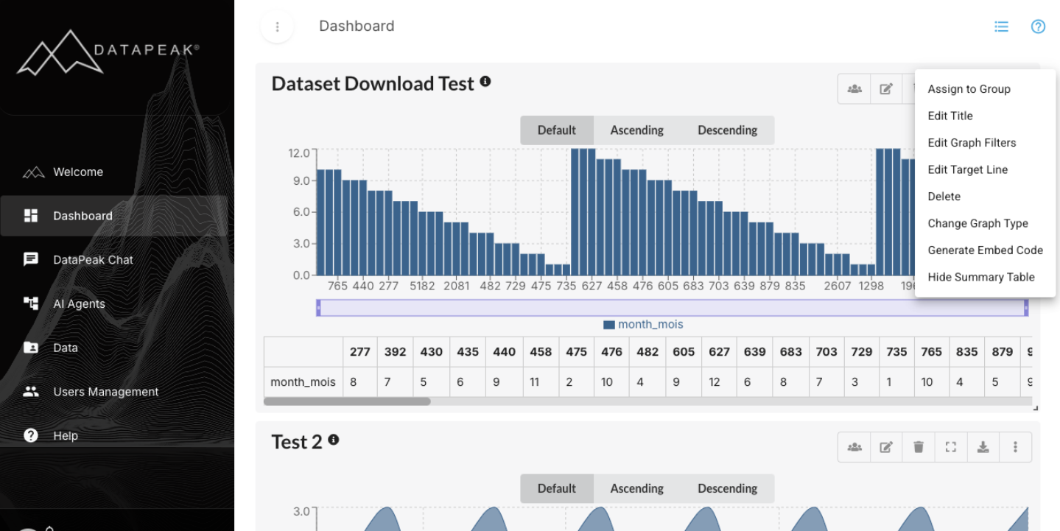Open DataPeak Chat from the sidebar
Screen dimensions: 1060x531
click(x=93, y=259)
